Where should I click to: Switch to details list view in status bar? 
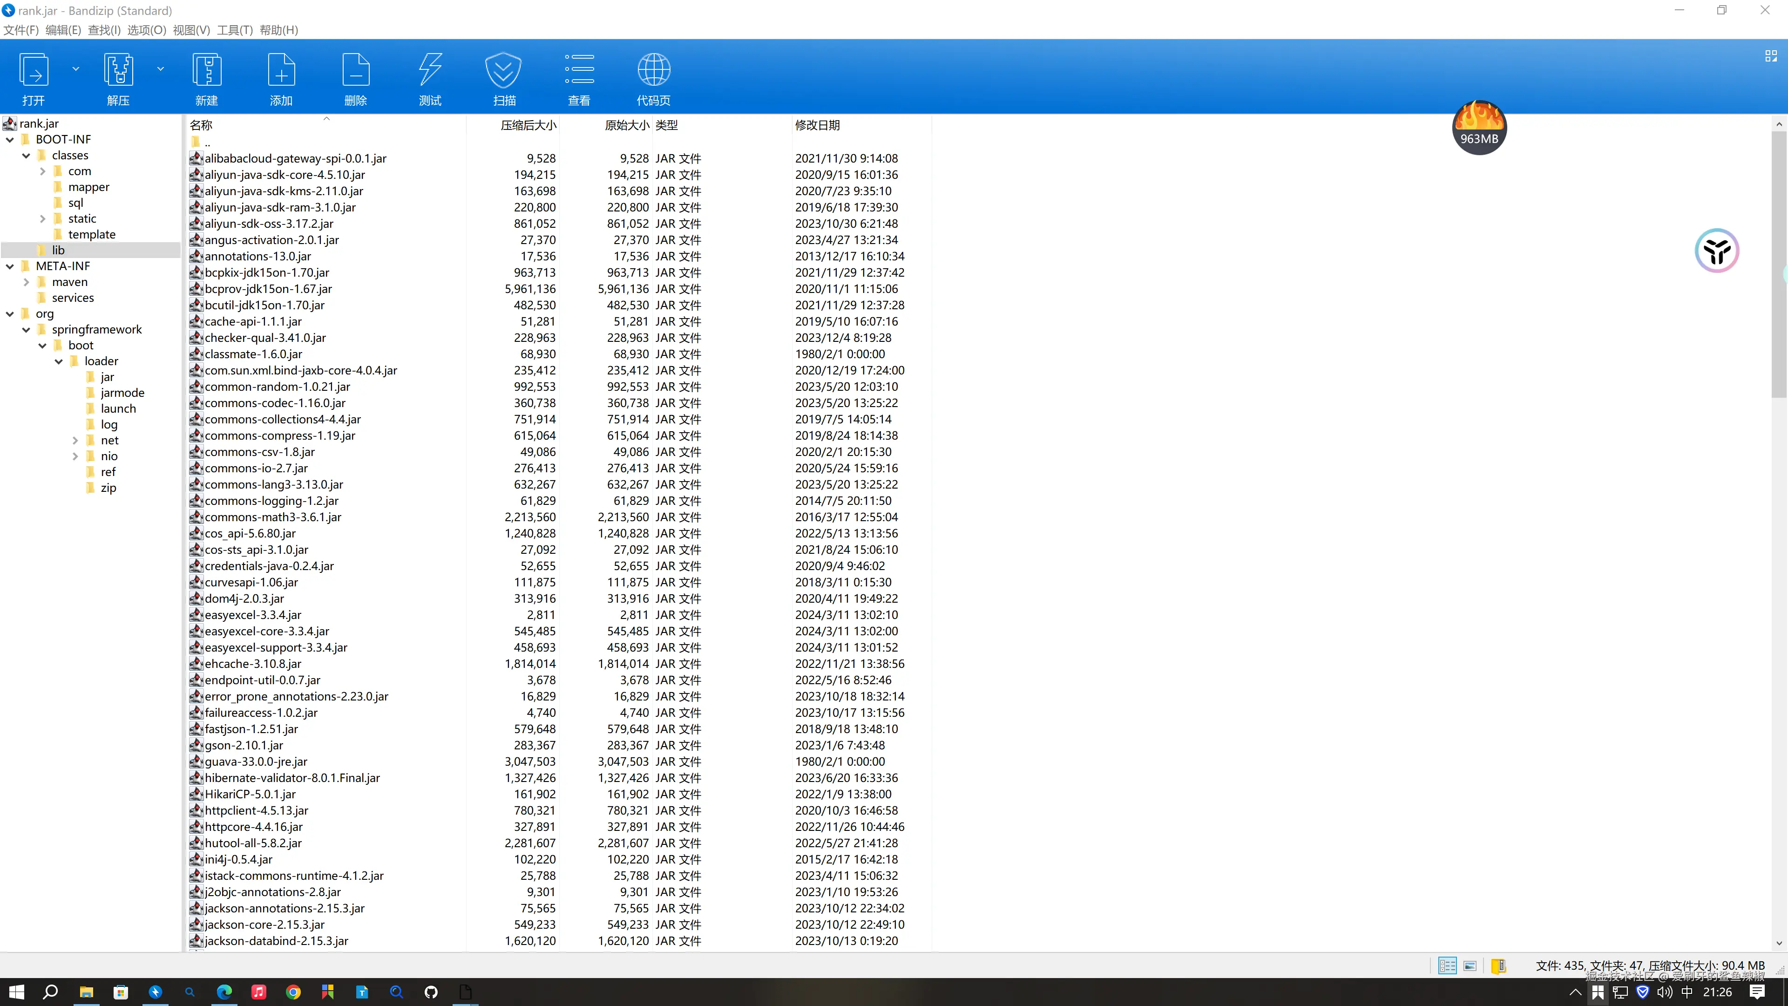pos(1447,966)
